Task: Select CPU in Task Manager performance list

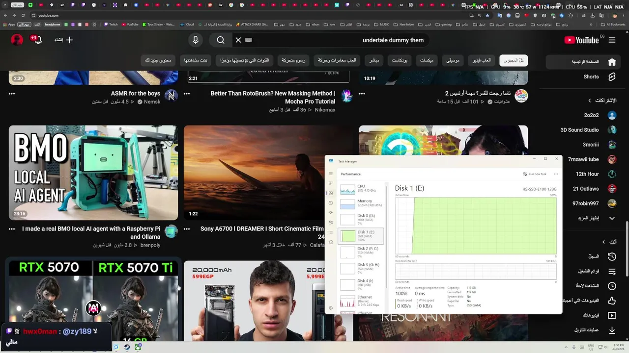Action: [361, 189]
